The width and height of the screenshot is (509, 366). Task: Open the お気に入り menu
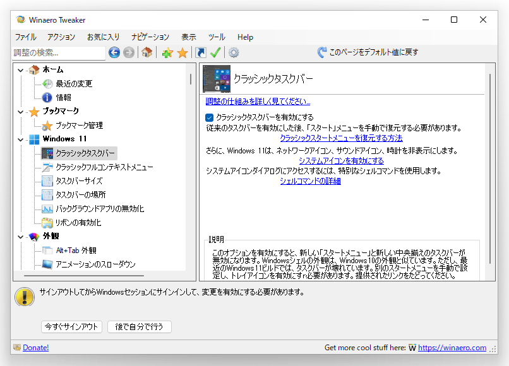(x=103, y=37)
